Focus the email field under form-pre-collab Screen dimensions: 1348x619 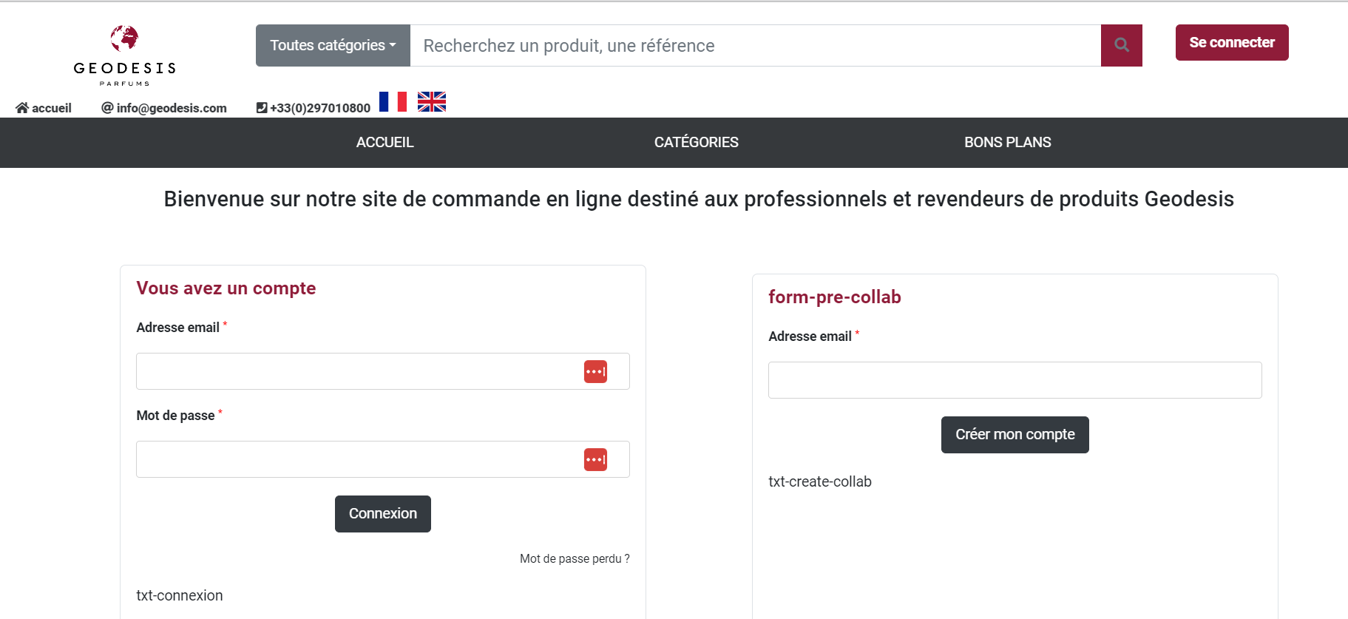1015,380
